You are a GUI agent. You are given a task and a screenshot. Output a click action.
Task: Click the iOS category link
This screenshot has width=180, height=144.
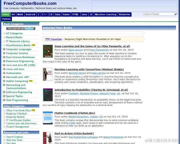point(101,117)
